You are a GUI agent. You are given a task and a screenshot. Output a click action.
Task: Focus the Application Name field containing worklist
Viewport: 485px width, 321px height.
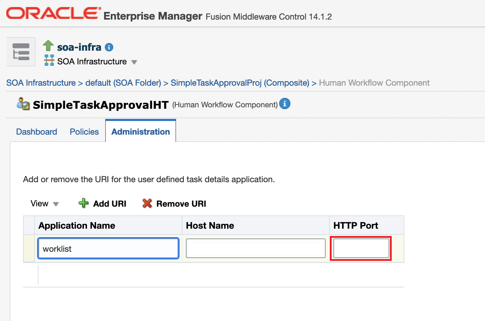pyautogui.click(x=108, y=249)
